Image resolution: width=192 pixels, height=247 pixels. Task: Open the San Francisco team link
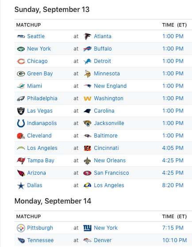click(111, 173)
